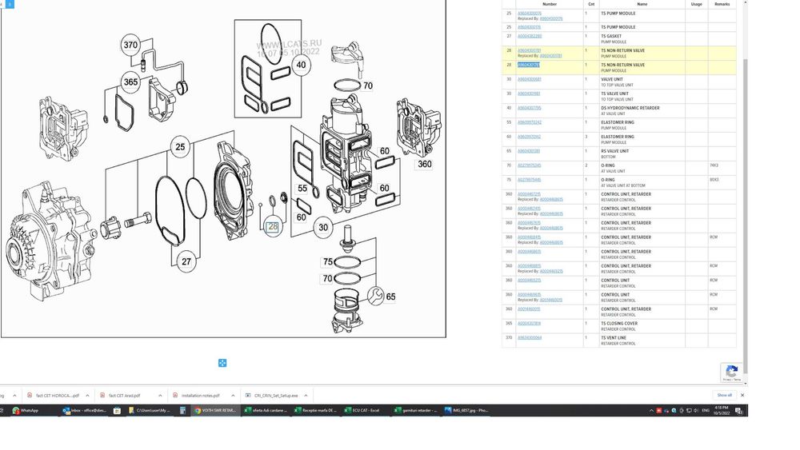Image resolution: width=800 pixels, height=450 pixels.
Task: Open the ECU CAT Excel taskbar window
Action: (362, 410)
